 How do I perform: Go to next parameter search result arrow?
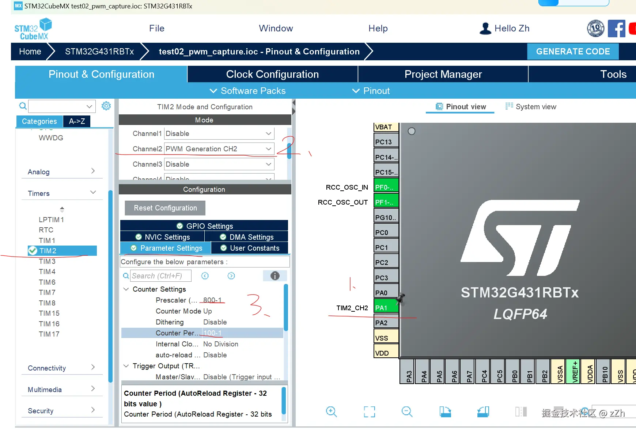231,276
